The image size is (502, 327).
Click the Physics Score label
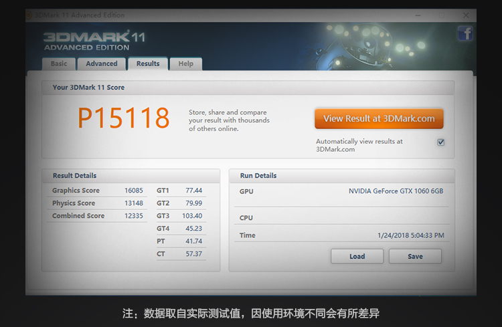74,203
